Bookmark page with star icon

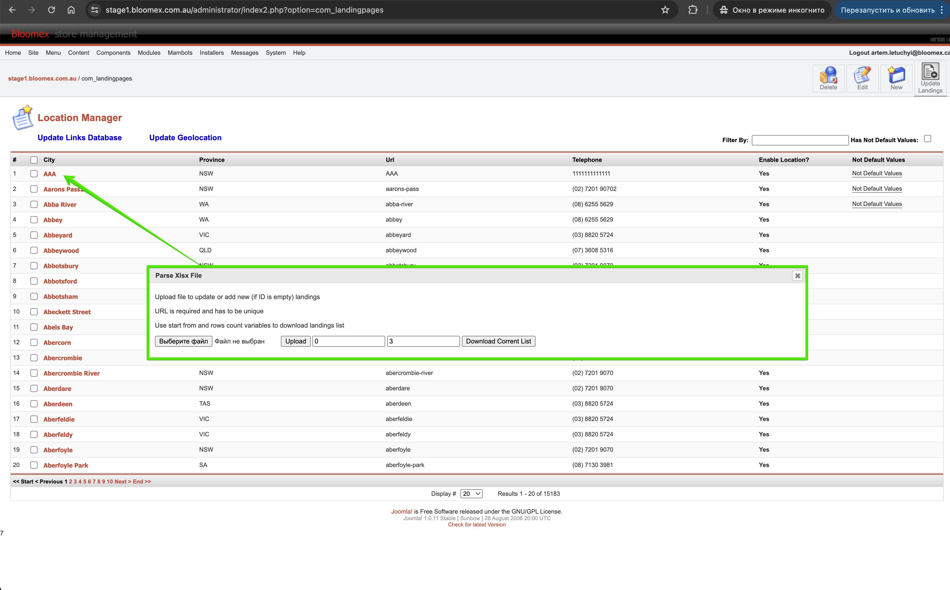click(665, 10)
